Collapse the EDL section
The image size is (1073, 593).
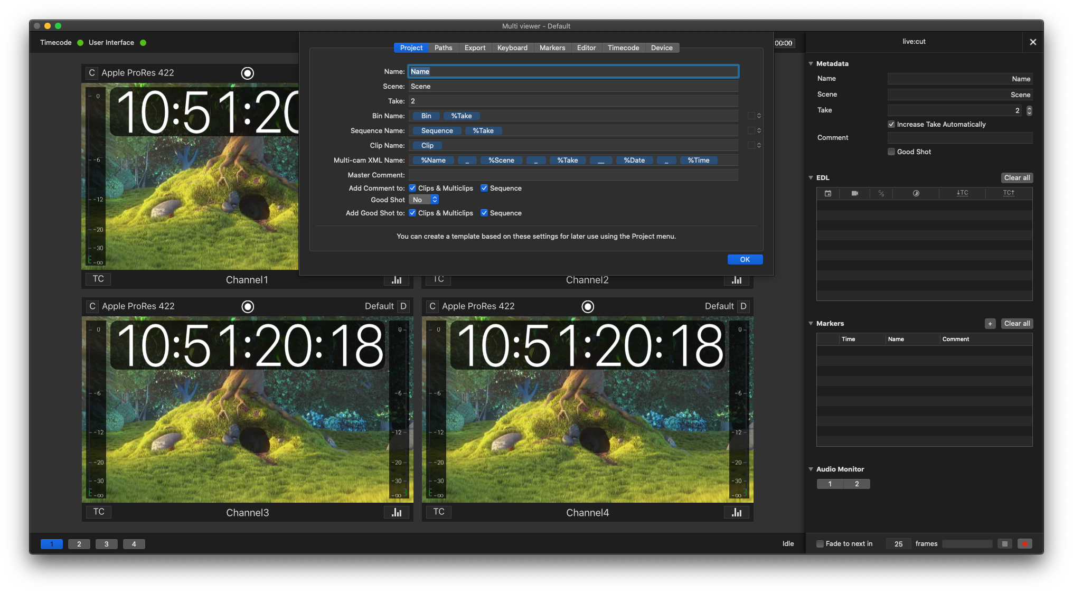click(811, 177)
